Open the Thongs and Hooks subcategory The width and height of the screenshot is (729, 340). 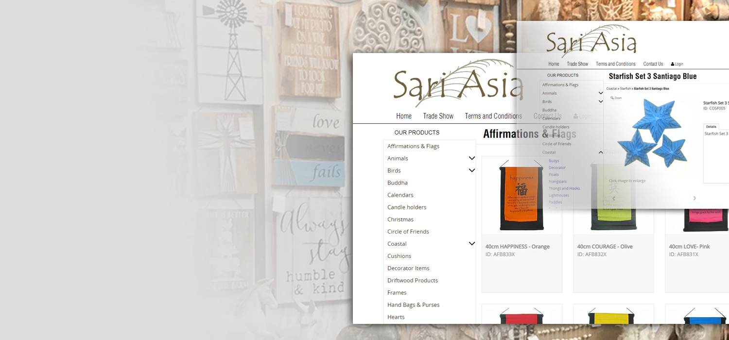[564, 188]
